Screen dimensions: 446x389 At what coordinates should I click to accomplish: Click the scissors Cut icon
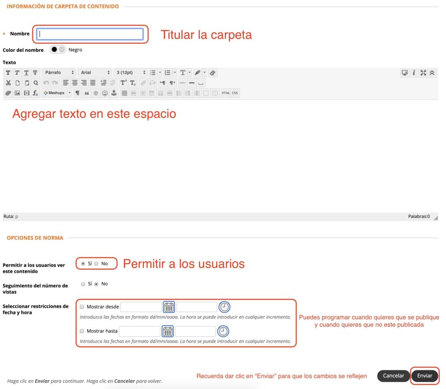pos(8,83)
